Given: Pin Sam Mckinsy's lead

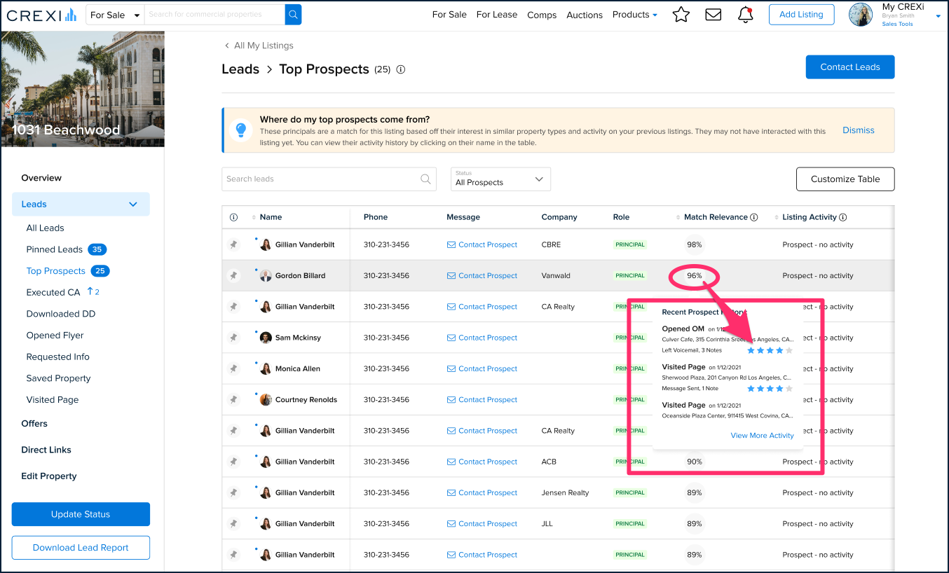Looking at the screenshot, I should [233, 337].
